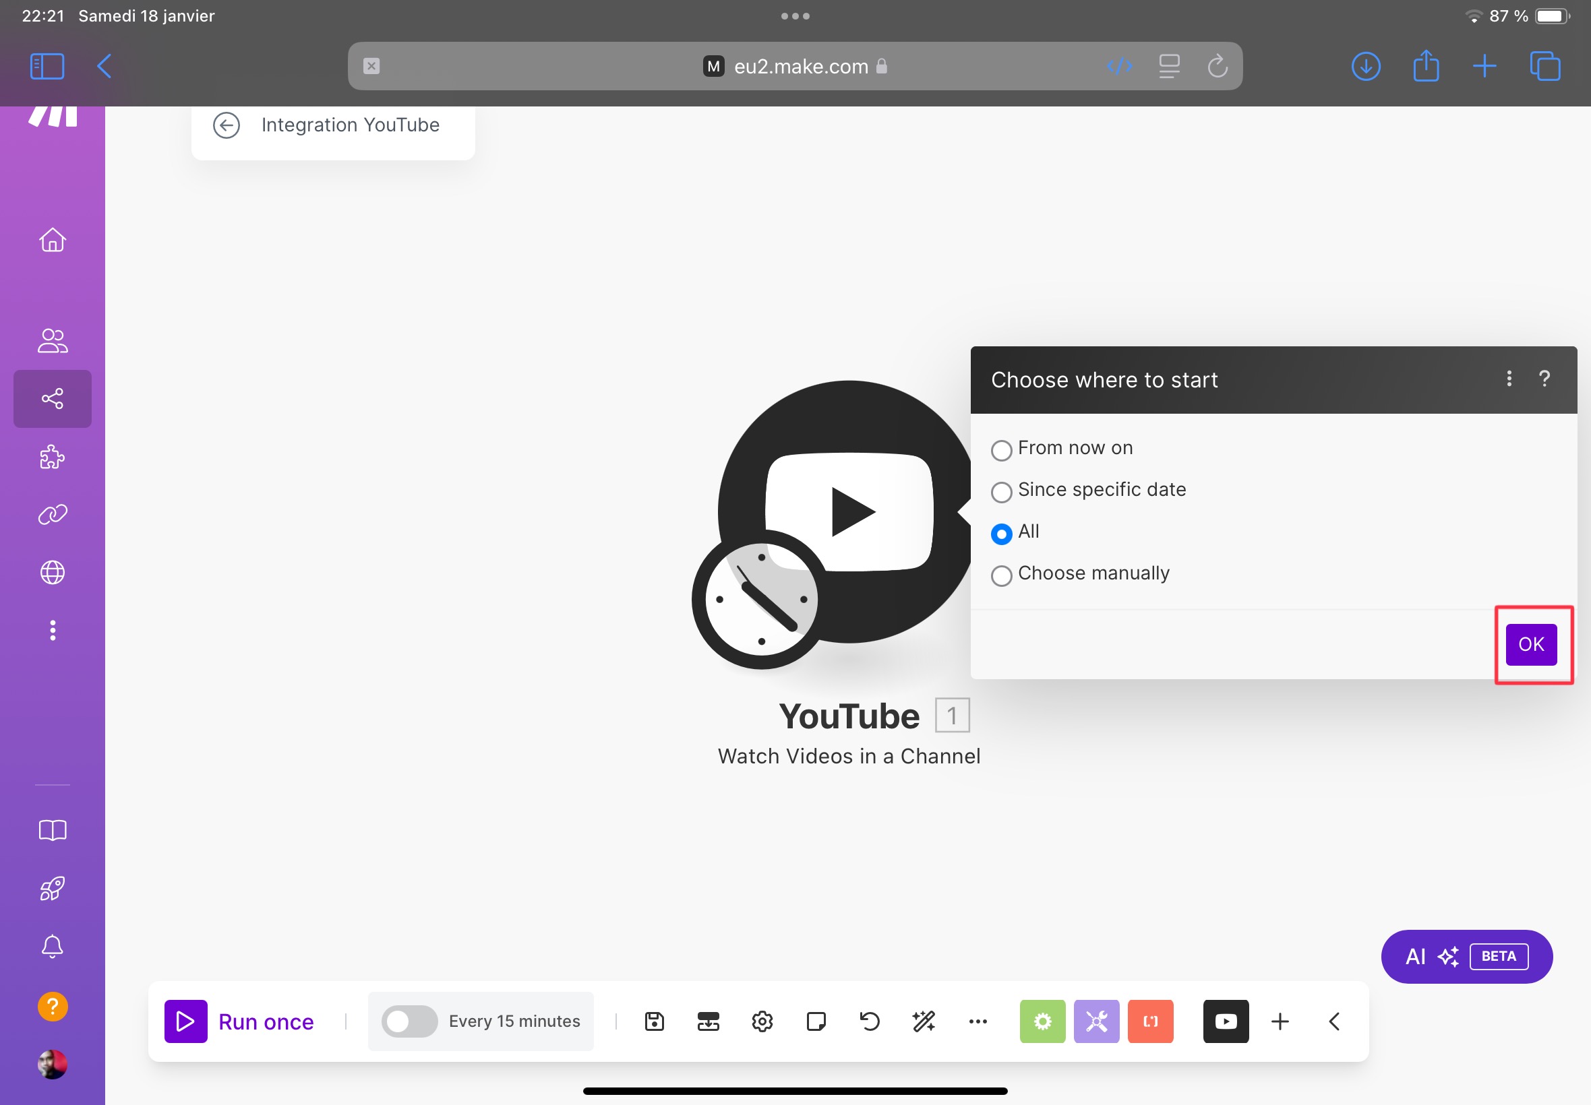The width and height of the screenshot is (1591, 1105).
Task: Add a favorite app with plus icon
Action: click(1281, 1021)
